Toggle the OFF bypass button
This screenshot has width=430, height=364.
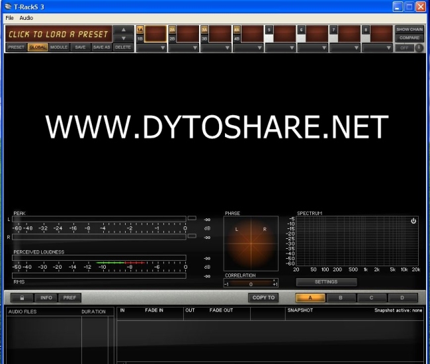[404, 48]
